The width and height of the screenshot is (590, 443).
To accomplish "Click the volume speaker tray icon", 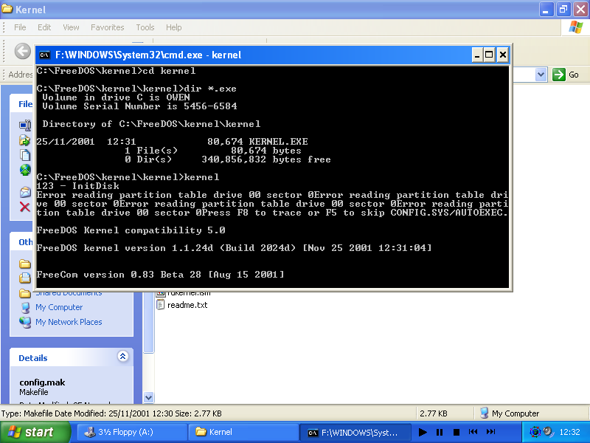I will tap(549, 432).
